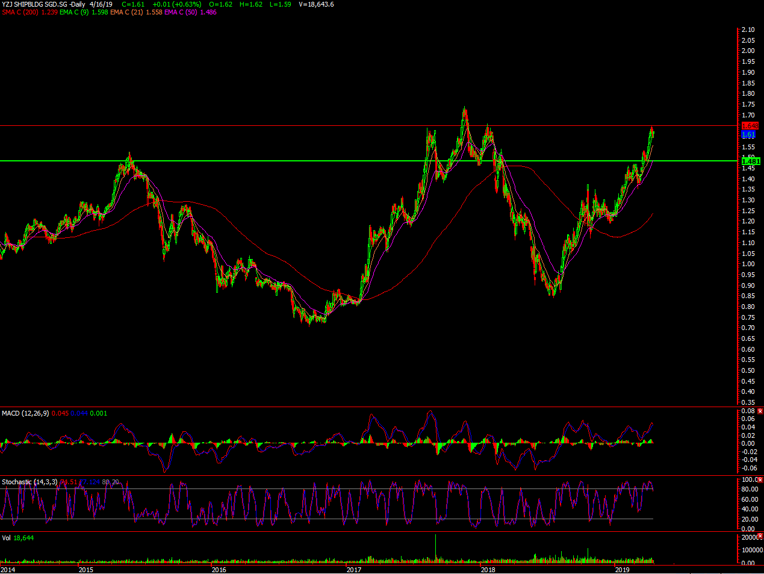The width and height of the screenshot is (764, 574).
Task: Click the 1.598 EMA value
Action: 100,12
